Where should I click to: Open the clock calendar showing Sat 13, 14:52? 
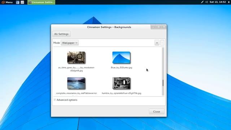[218, 2]
